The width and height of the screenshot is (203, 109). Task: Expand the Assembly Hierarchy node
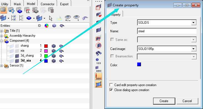click(x=1, y=36)
